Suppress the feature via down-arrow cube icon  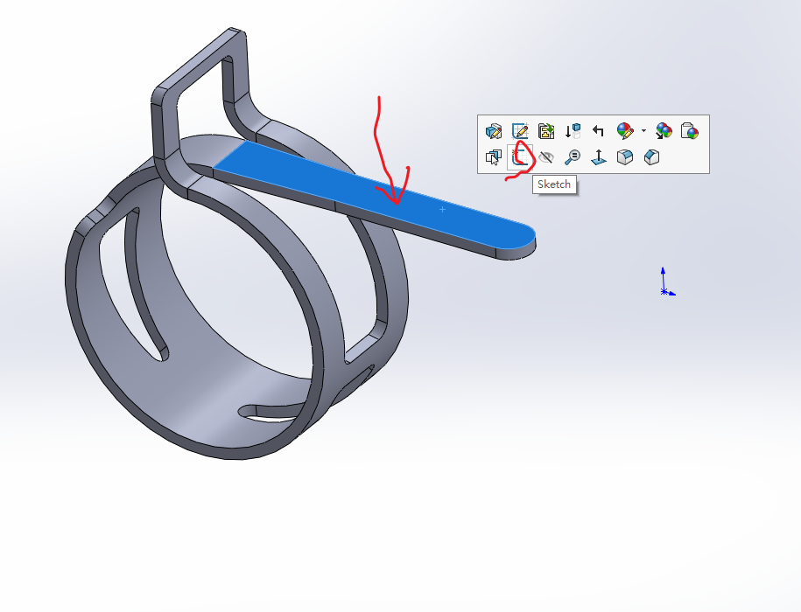pyautogui.click(x=573, y=131)
